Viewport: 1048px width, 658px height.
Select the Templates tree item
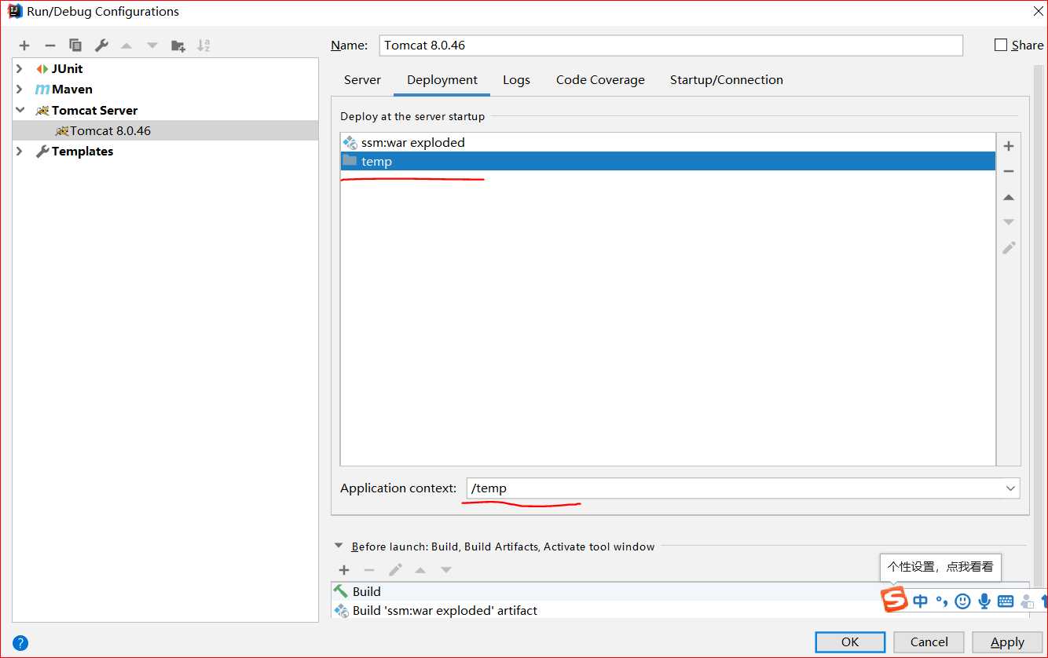(82, 152)
